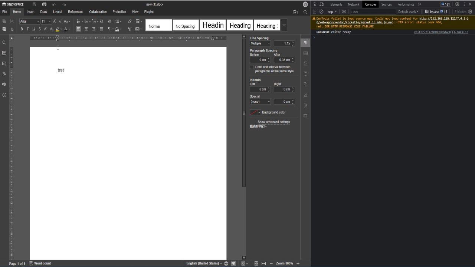The height and width of the screenshot is (267, 475).
Task: Open the Comments panel in left sidebar
Action: point(4,53)
